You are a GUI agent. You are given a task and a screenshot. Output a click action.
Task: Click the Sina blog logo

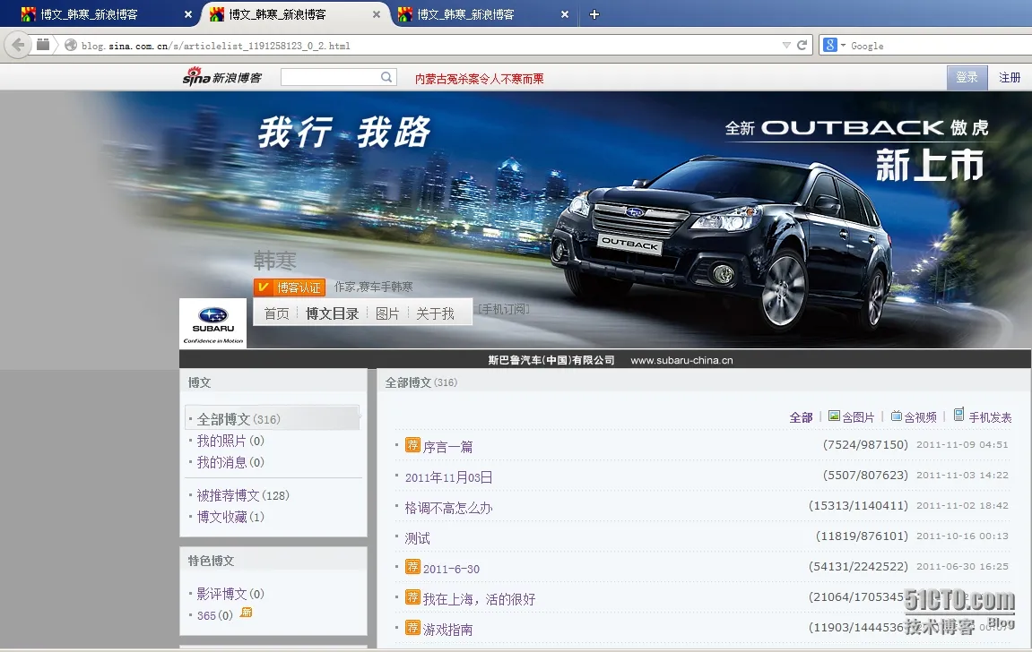point(222,77)
